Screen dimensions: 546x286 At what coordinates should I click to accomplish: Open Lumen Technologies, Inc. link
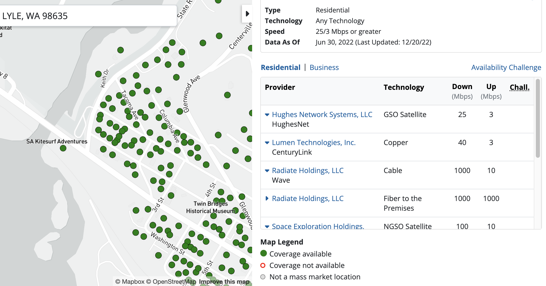(314, 142)
